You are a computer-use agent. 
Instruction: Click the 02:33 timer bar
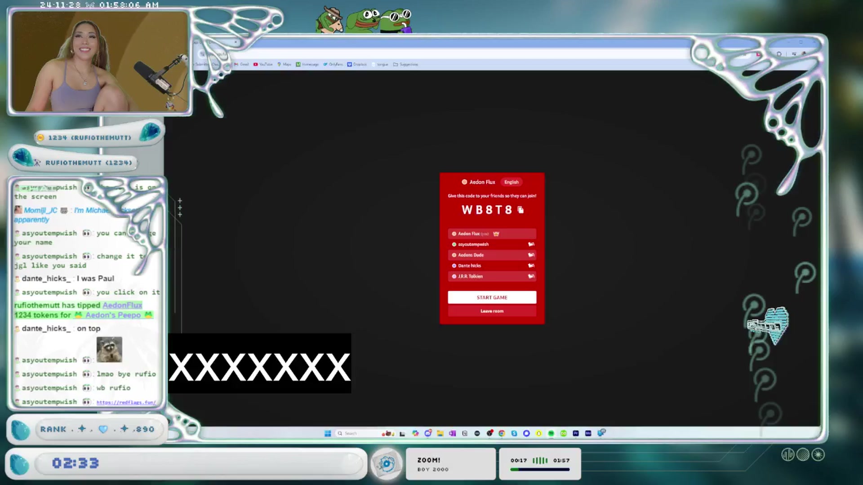200,463
